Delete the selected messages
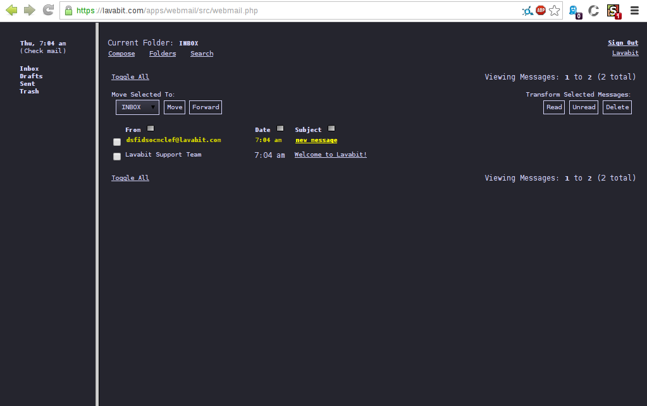The height and width of the screenshot is (406, 647). pyautogui.click(x=617, y=107)
